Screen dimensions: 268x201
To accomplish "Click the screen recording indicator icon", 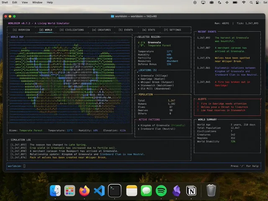I will tap(195, 3).
